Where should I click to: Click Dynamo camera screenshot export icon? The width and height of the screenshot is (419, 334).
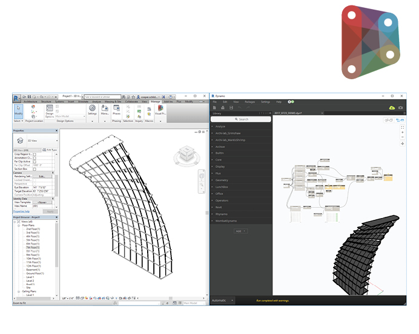click(x=400, y=108)
